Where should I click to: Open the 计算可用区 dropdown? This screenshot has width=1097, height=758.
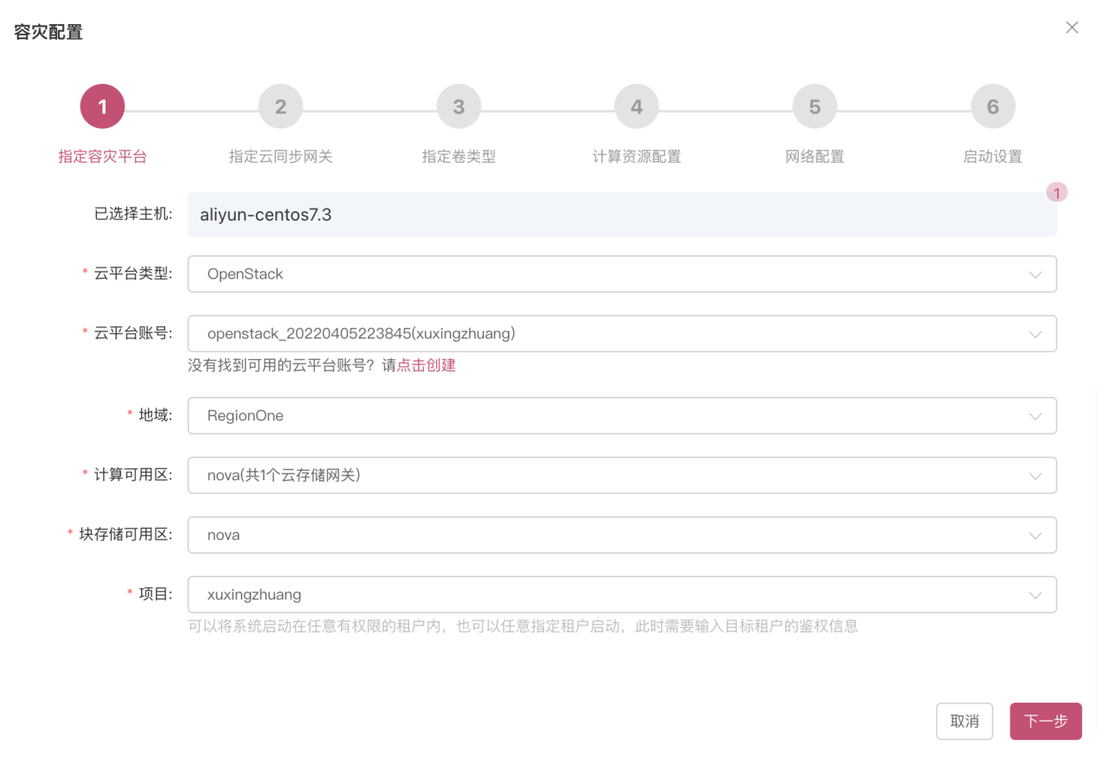coord(1035,475)
